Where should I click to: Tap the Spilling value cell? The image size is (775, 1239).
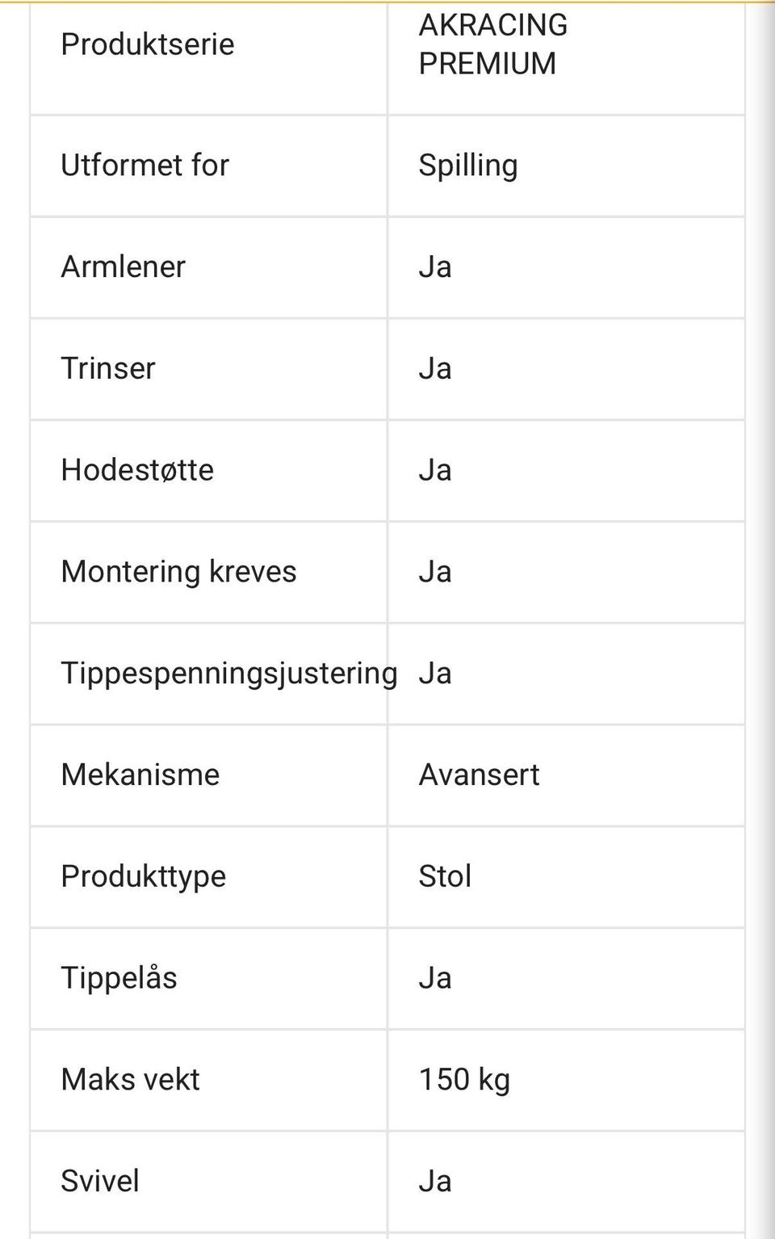click(468, 166)
